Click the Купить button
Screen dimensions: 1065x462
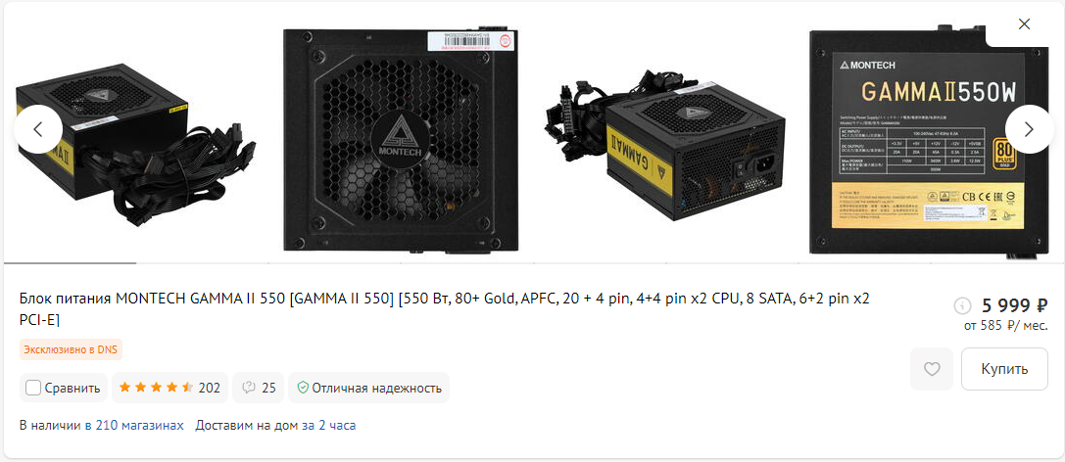(x=1004, y=369)
